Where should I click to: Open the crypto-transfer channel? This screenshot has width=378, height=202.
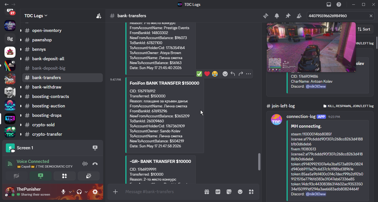pyautogui.click(x=63, y=134)
